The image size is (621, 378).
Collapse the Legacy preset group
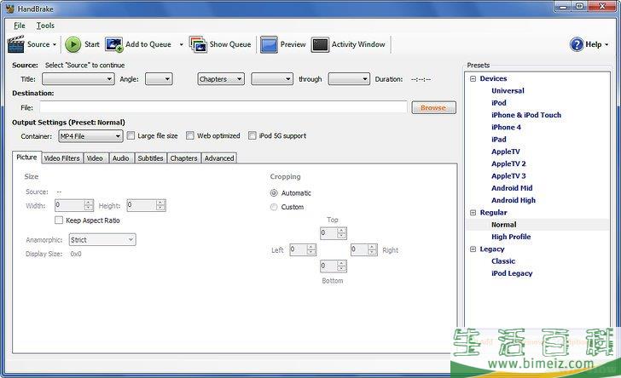click(473, 249)
